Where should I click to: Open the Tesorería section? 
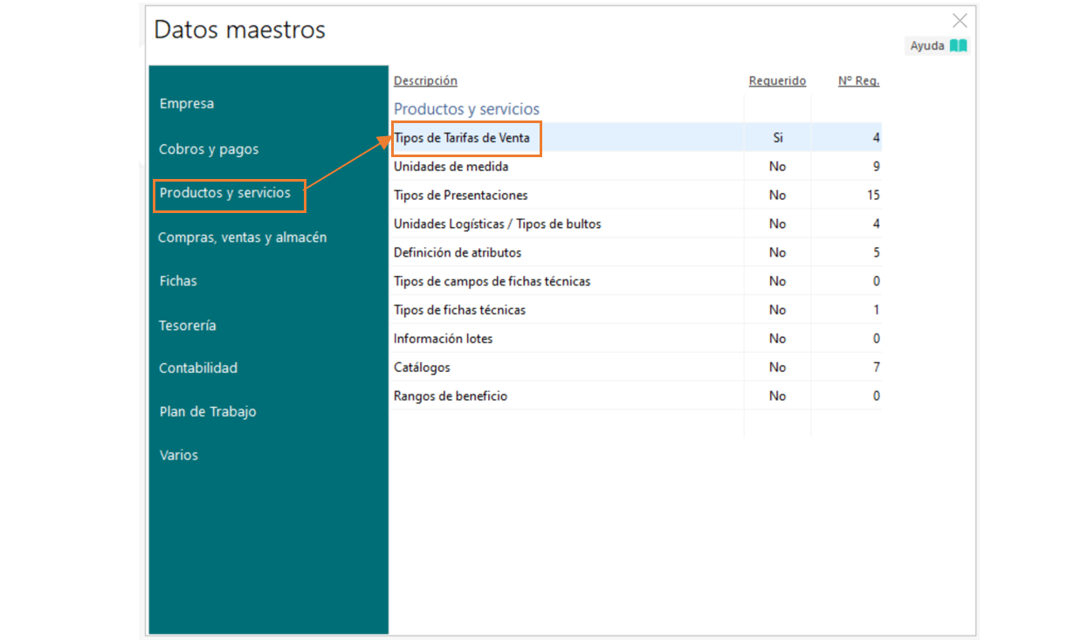pyautogui.click(x=187, y=326)
